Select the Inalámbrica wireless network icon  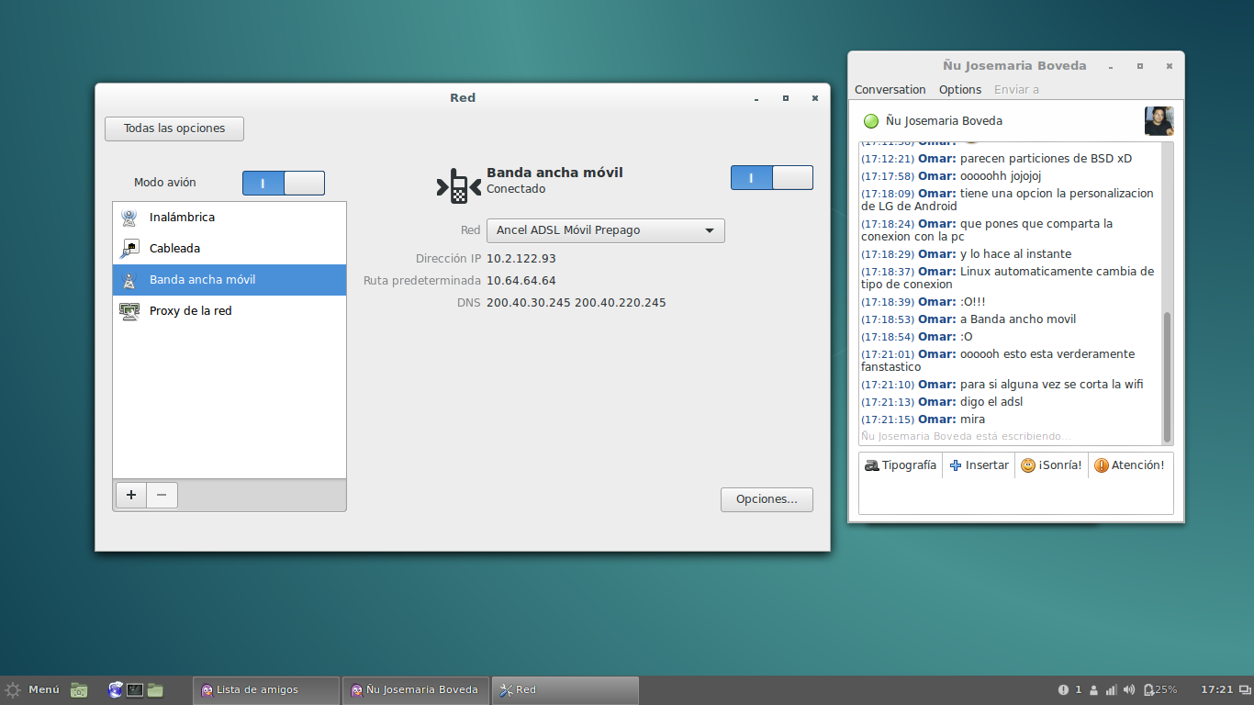tap(129, 218)
